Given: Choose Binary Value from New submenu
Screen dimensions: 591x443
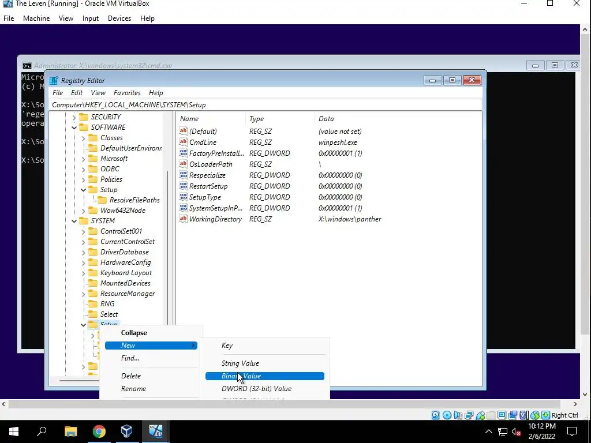Looking at the screenshot, I should (264, 376).
